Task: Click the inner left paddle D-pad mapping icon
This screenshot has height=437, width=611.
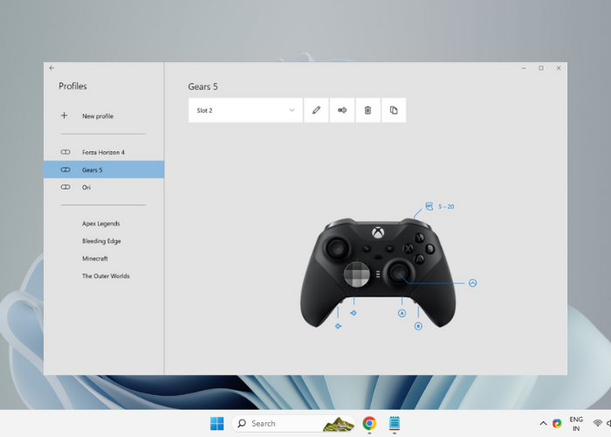Action: tap(354, 313)
